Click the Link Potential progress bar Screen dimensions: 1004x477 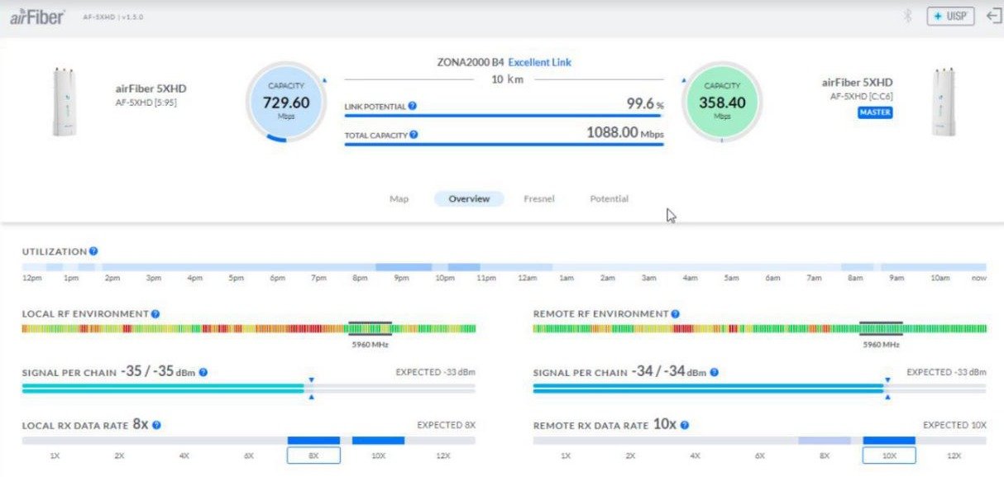[x=504, y=116]
